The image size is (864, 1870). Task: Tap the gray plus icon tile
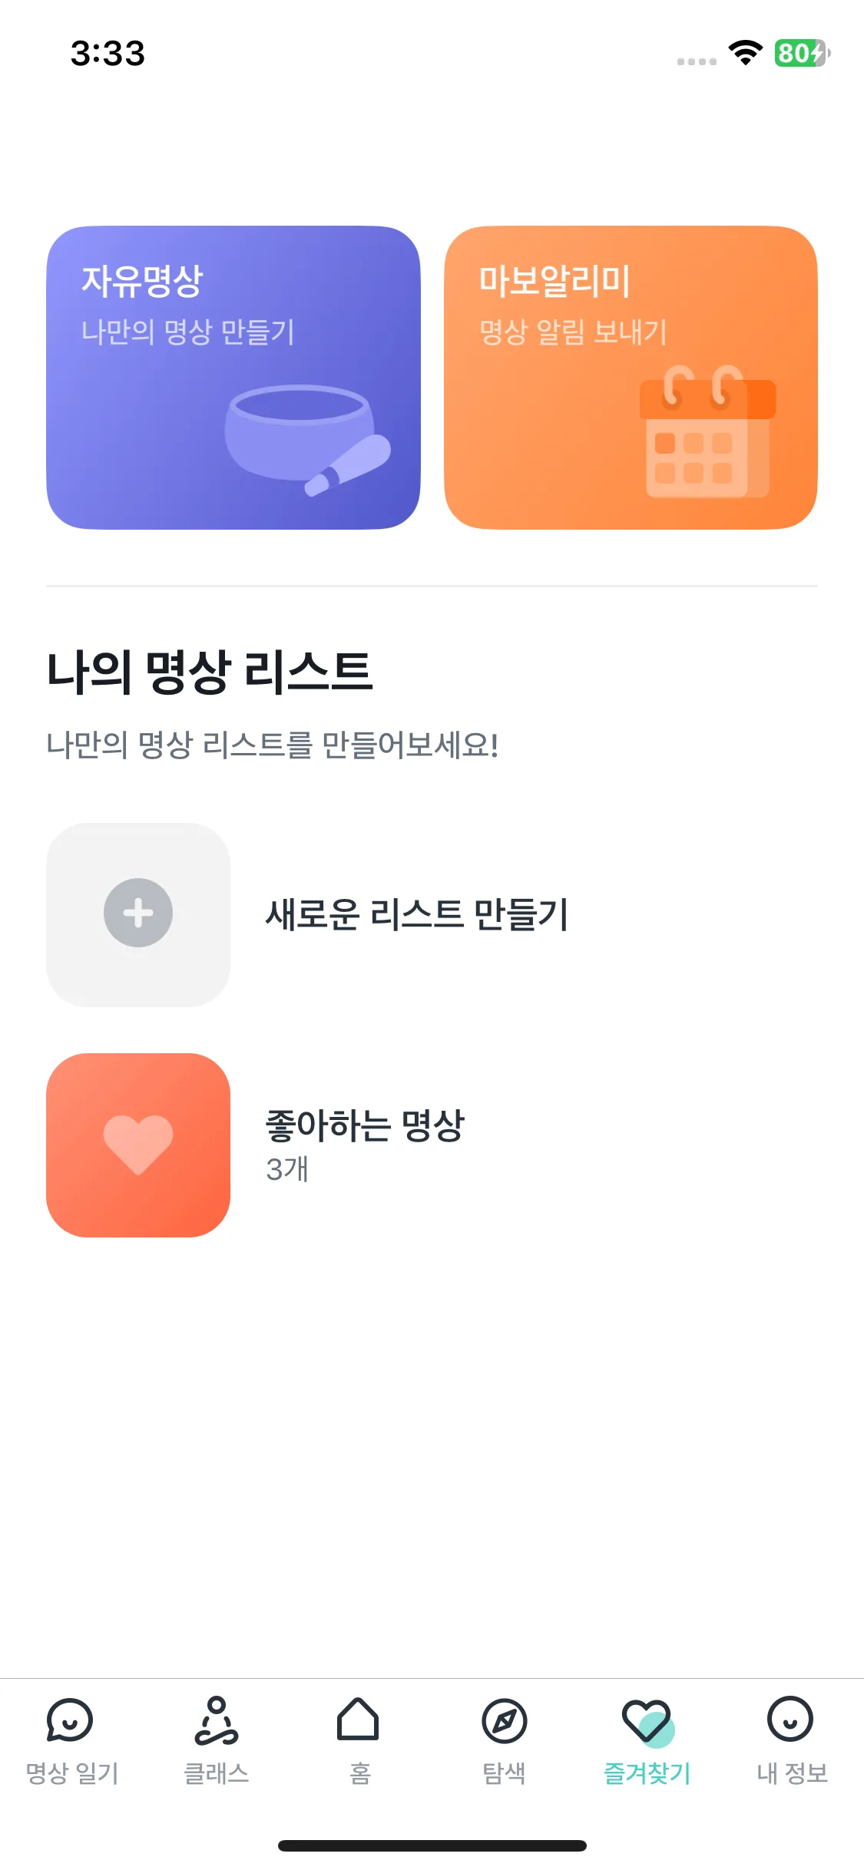[138, 915]
